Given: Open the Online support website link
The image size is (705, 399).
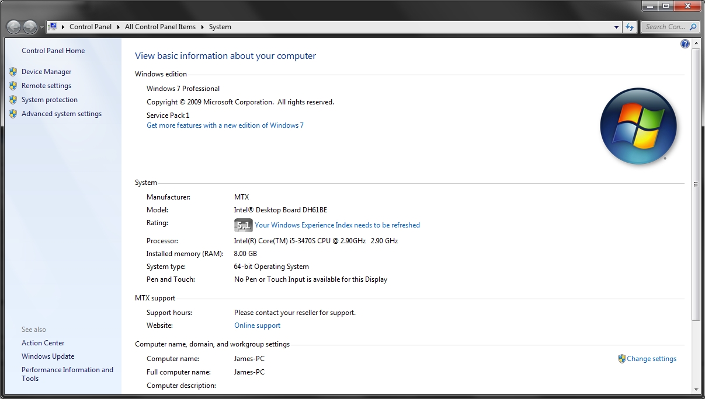Looking at the screenshot, I should pyautogui.click(x=257, y=325).
